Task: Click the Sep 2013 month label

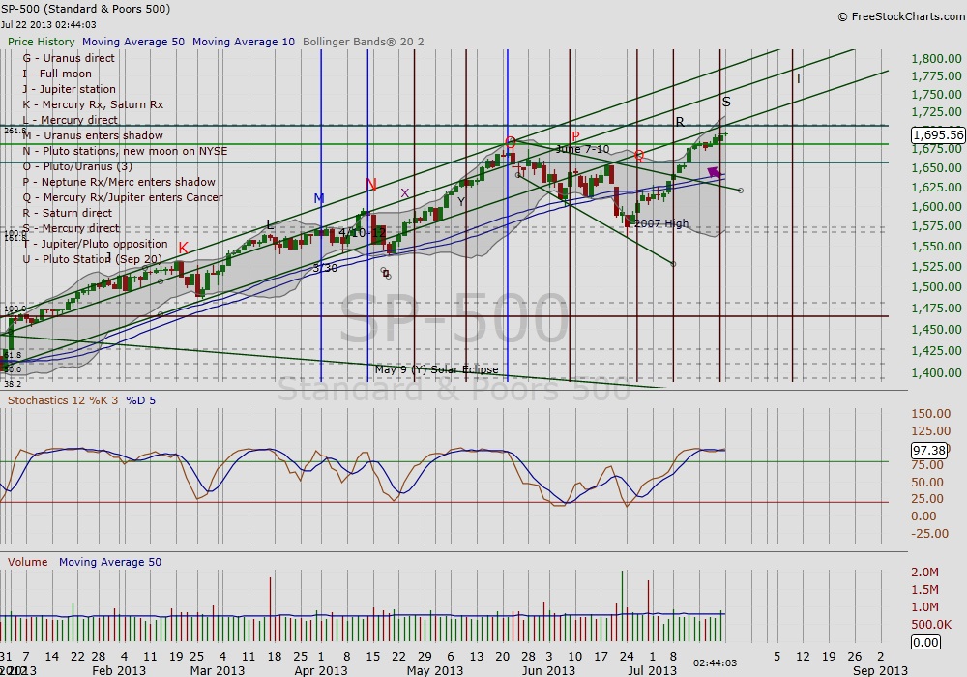Action: point(880,670)
